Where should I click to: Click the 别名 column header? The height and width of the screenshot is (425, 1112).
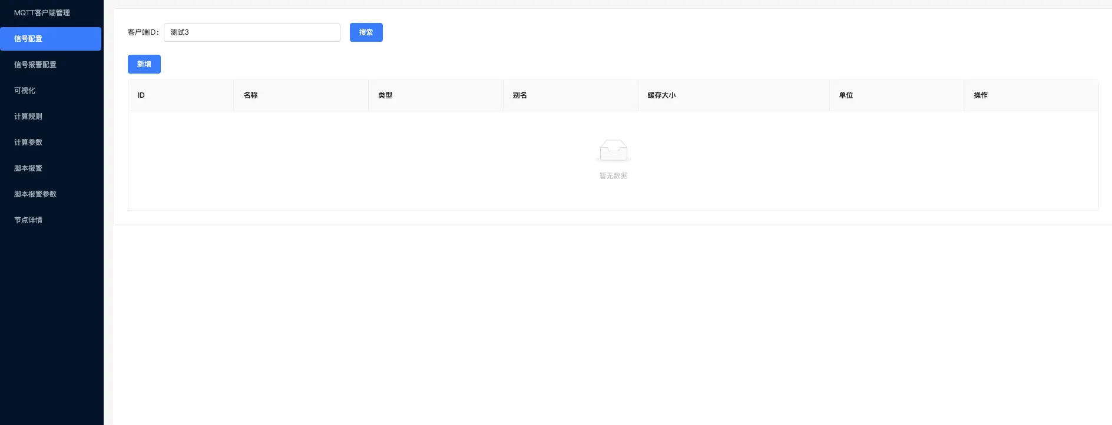coord(571,95)
